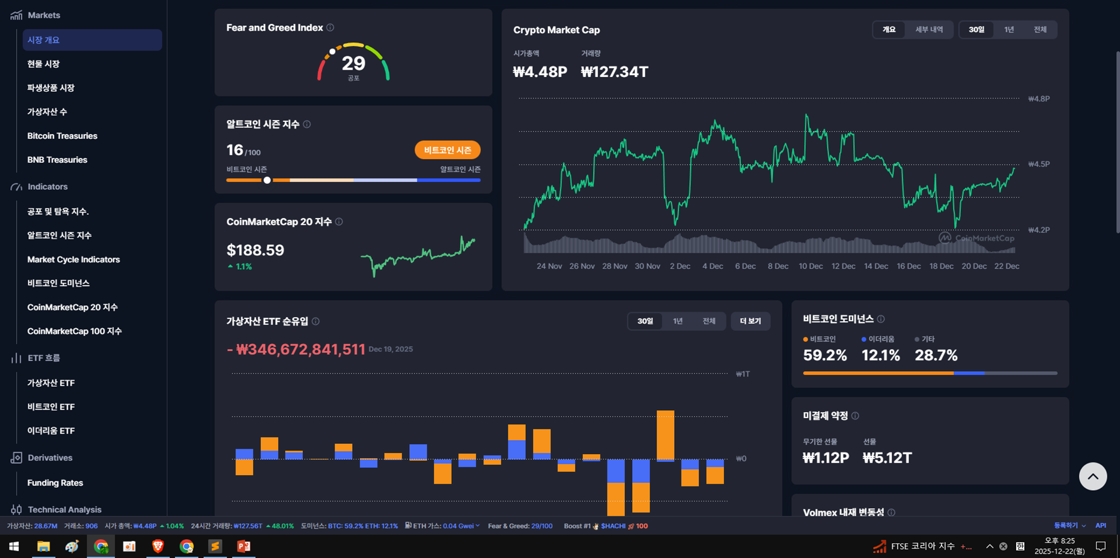This screenshot has height=558, width=1120.
Task: Click the FTSE 코리아 지수 taskbar widget
Action: tap(922, 546)
